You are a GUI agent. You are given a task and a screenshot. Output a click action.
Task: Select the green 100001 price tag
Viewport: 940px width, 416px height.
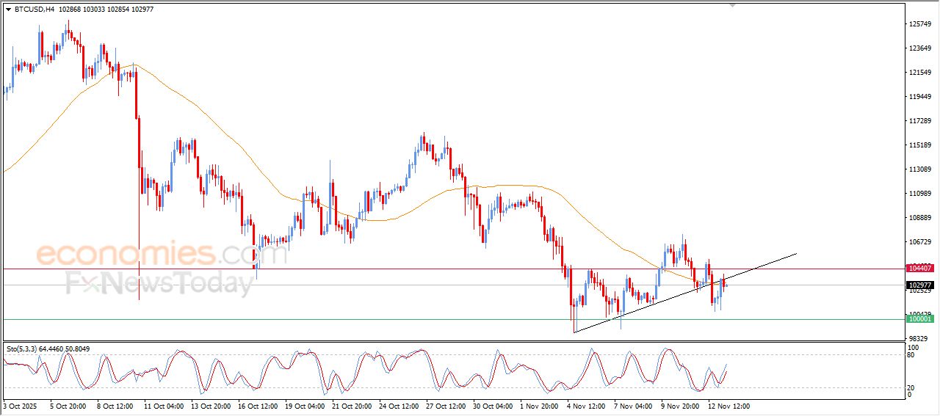[x=920, y=319]
